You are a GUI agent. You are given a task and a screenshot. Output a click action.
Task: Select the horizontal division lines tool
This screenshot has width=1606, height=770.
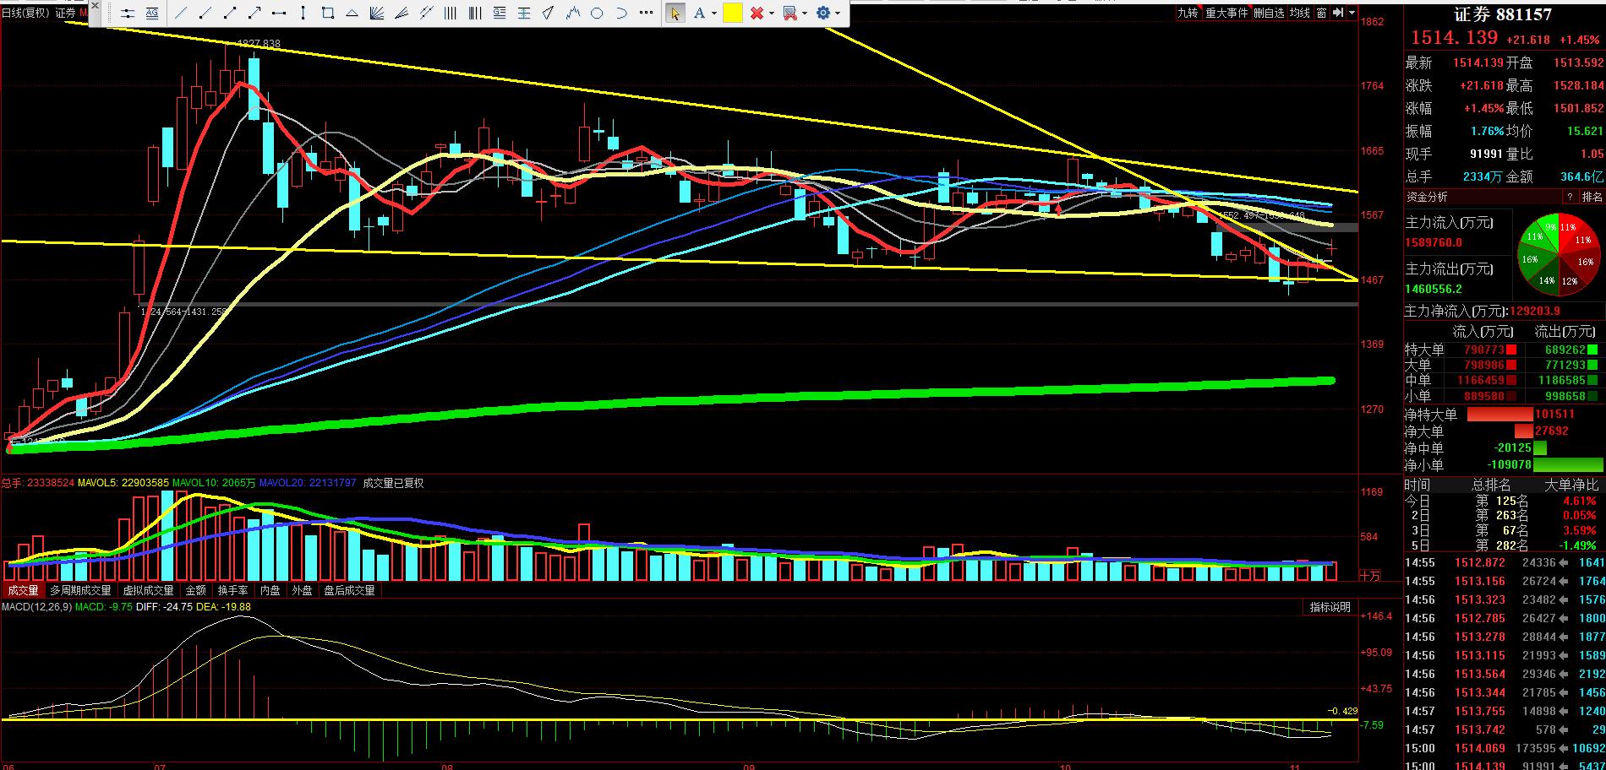524,14
